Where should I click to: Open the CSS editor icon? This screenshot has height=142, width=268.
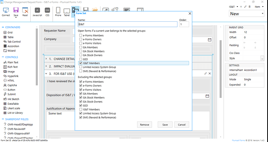[47, 10]
